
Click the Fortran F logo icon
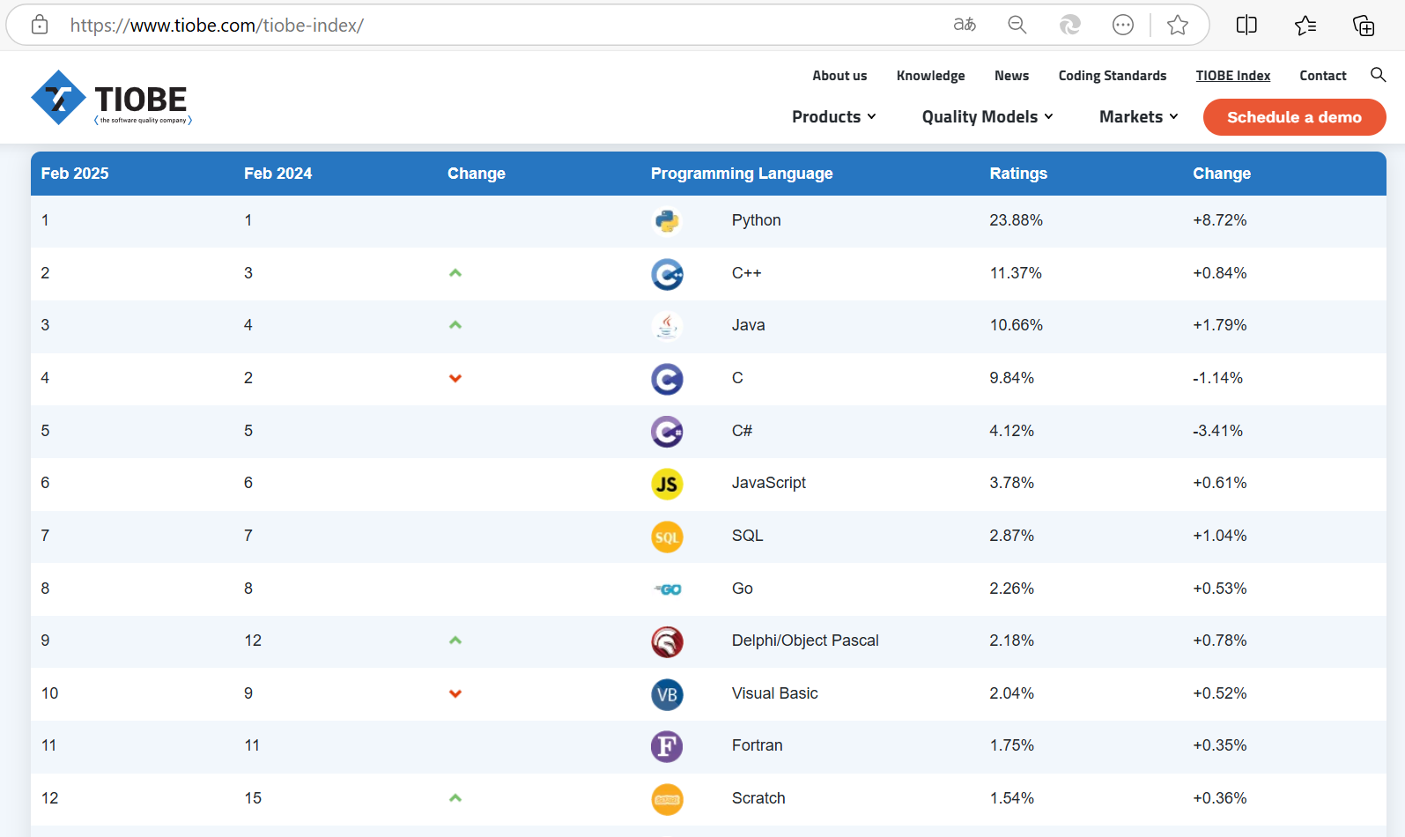tap(667, 746)
